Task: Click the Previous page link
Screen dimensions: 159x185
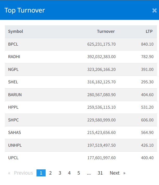Action: point(21,173)
